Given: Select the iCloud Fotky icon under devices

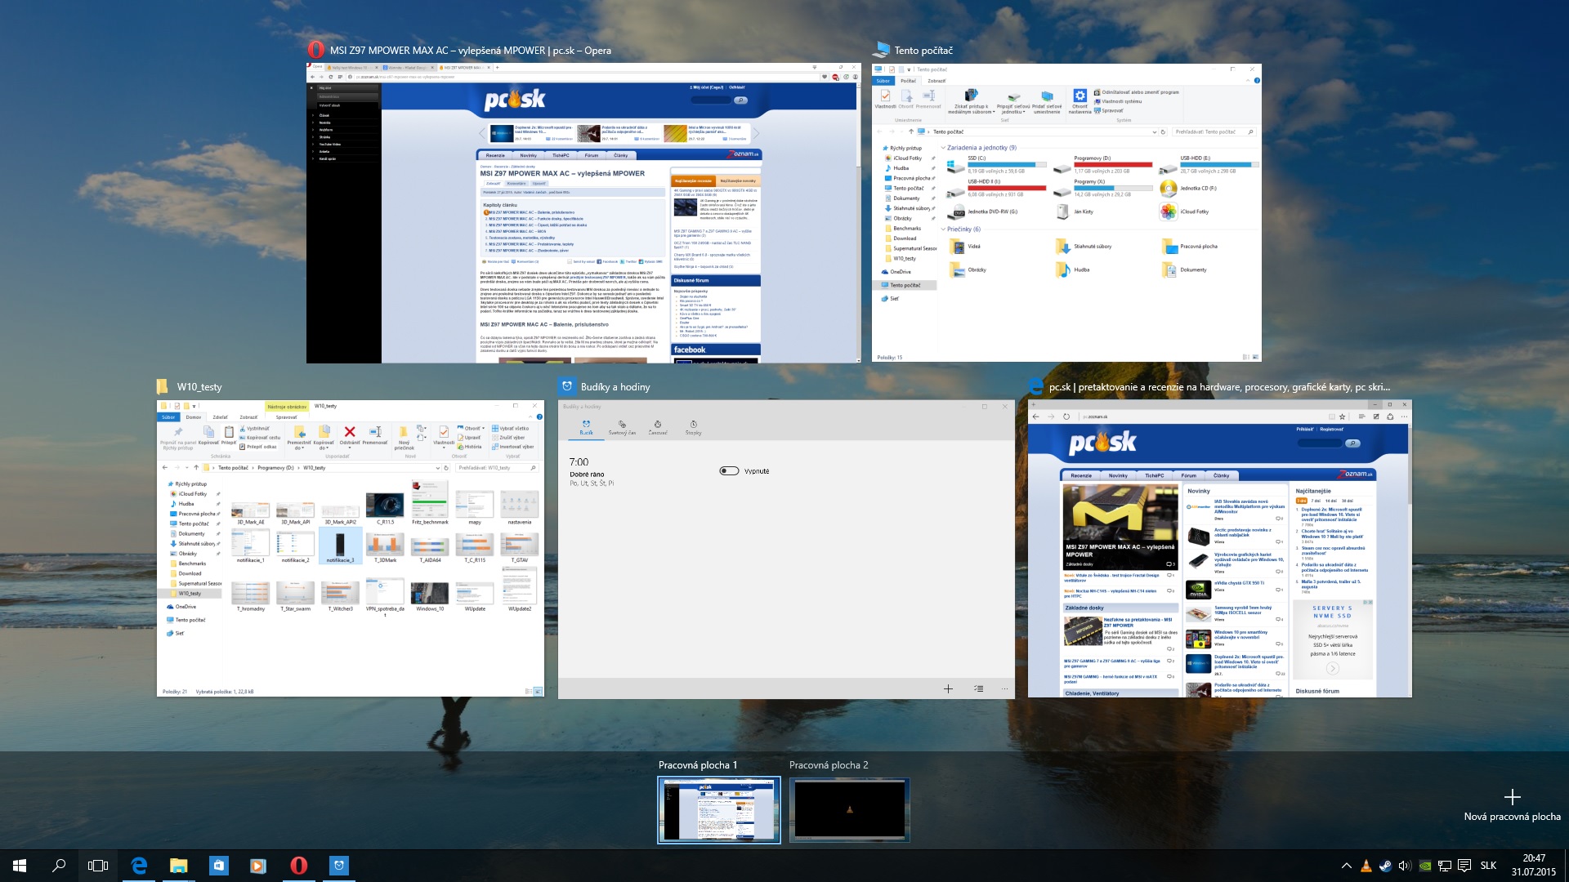Looking at the screenshot, I should tap(1169, 212).
